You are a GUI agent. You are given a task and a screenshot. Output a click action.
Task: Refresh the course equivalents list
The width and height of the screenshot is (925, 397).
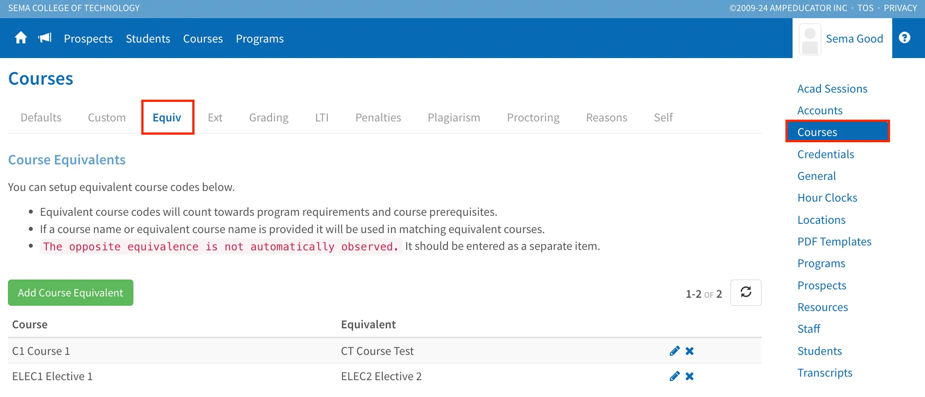746,292
